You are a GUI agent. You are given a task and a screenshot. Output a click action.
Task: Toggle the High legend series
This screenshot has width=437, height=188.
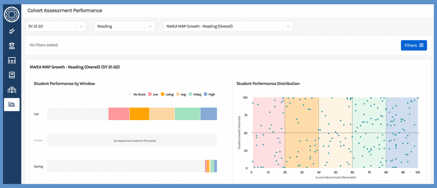coord(209,95)
